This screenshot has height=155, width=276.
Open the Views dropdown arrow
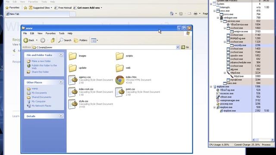pyautogui.click(x=97, y=40)
